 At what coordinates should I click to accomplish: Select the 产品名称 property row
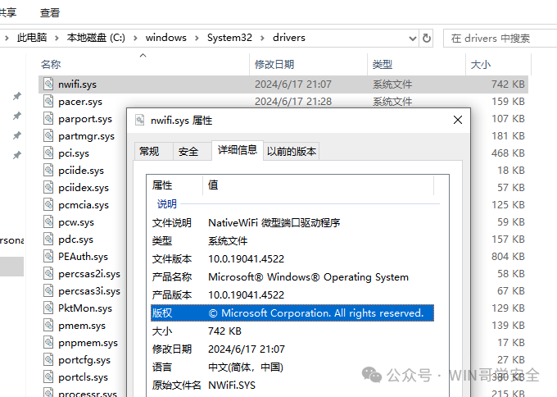(x=292, y=276)
